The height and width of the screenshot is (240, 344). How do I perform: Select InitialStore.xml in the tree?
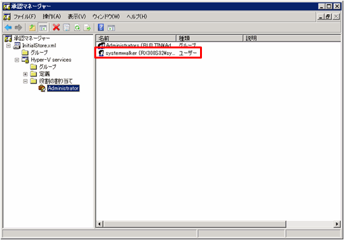(39, 45)
